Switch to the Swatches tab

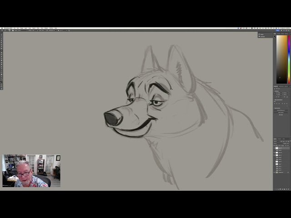tap(279, 34)
